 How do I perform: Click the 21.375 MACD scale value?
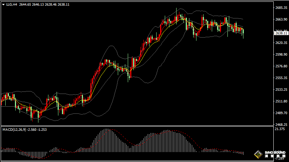280,129
